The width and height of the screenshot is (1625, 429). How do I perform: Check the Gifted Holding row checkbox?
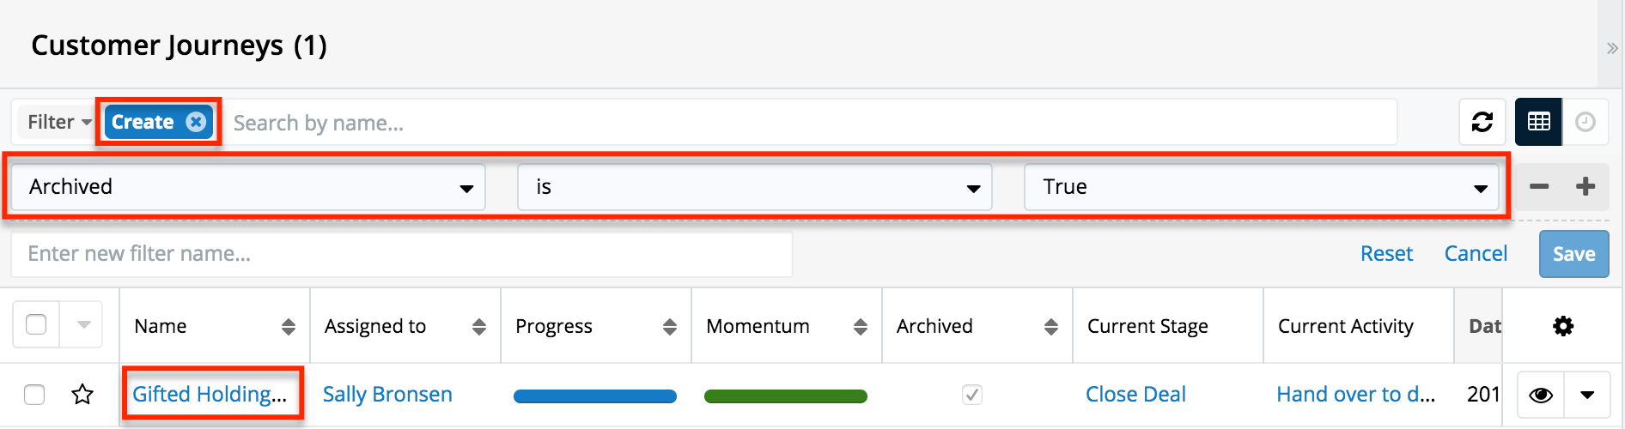34,395
